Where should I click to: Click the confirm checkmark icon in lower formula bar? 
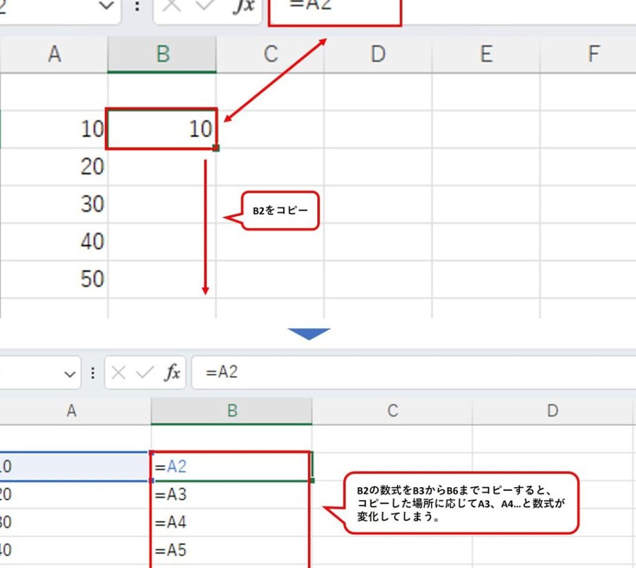pyautogui.click(x=145, y=372)
